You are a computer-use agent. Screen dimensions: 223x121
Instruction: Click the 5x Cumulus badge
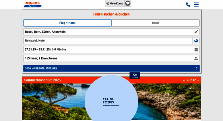[x=135, y=76]
